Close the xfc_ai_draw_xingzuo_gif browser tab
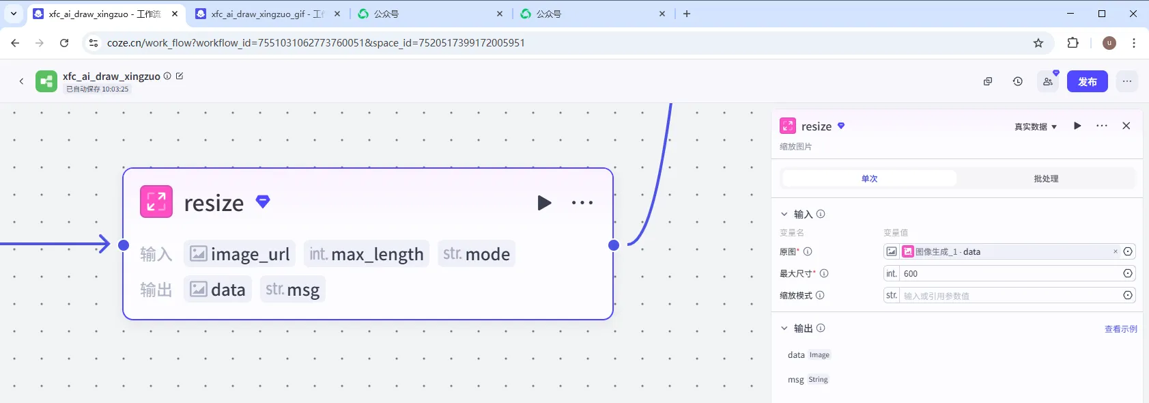This screenshot has width=1149, height=403. 337,14
